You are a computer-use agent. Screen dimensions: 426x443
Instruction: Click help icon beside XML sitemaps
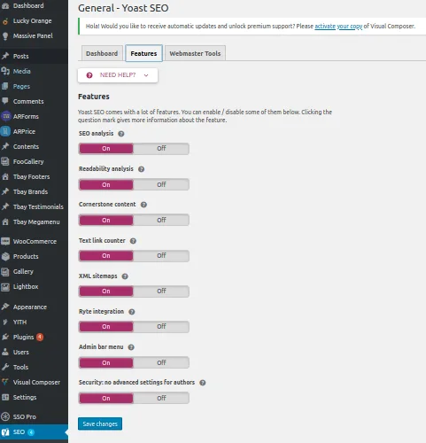tap(125, 276)
